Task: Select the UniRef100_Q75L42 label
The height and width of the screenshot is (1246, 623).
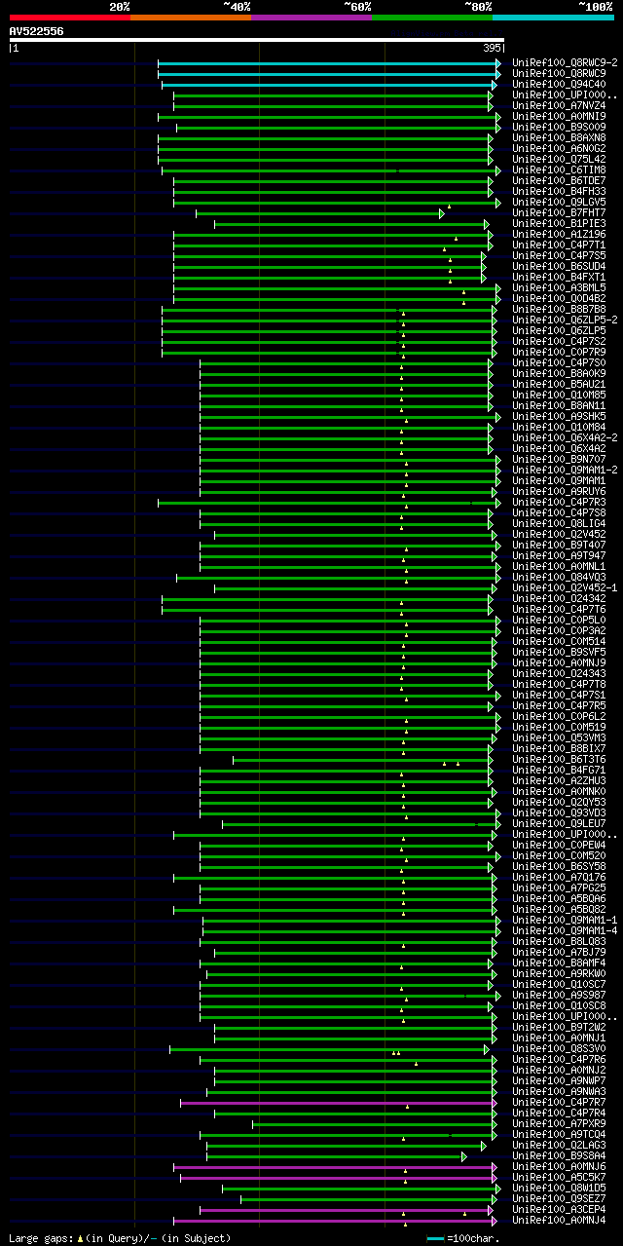Action: coord(560,159)
